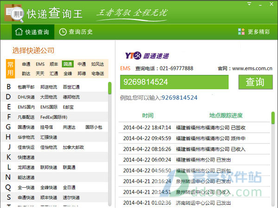278x208 pixels.
Task: Choose 佳吉快运 in row J
Action: coord(26,147)
